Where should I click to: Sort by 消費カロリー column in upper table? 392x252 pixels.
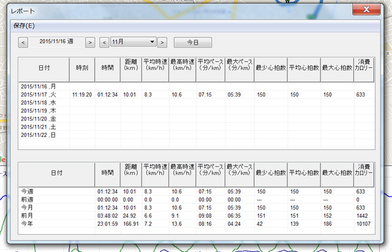(x=364, y=69)
